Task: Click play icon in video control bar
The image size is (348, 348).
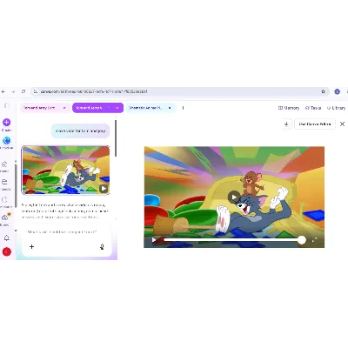Action: point(154,240)
